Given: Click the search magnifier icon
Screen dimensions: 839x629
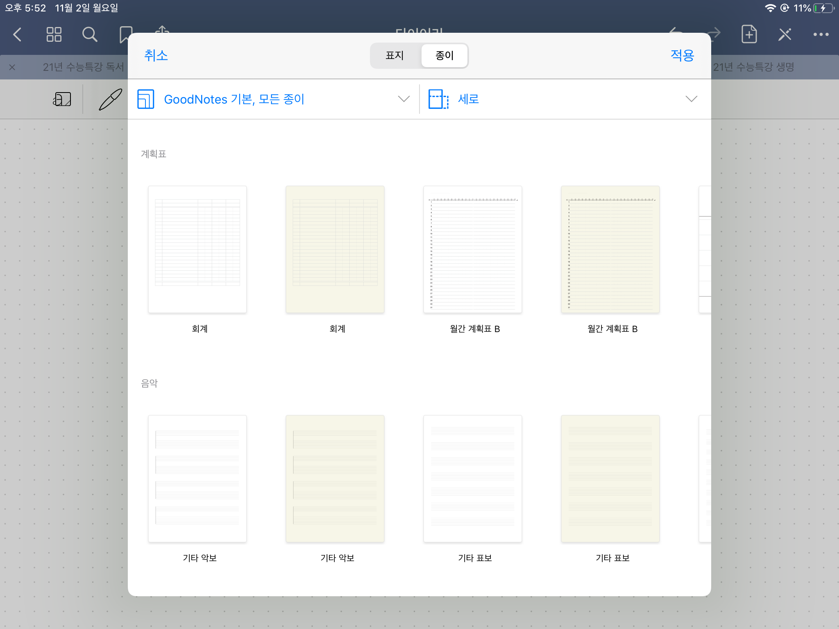Looking at the screenshot, I should click(x=90, y=34).
